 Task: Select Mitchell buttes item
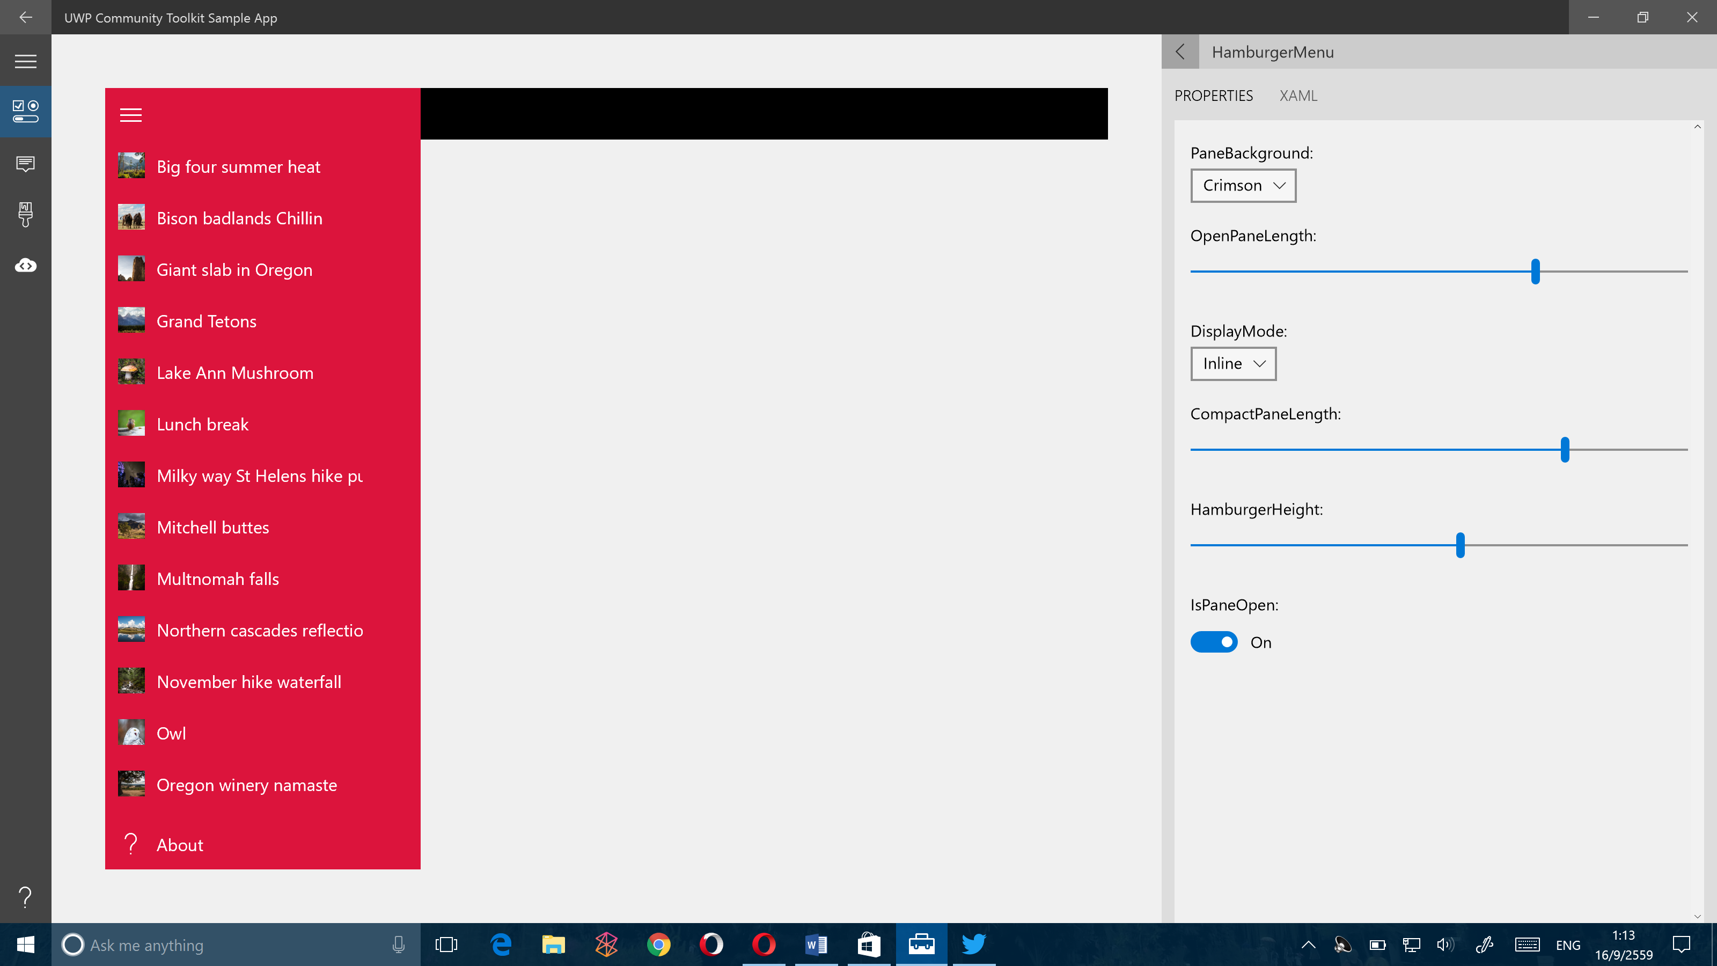(262, 526)
